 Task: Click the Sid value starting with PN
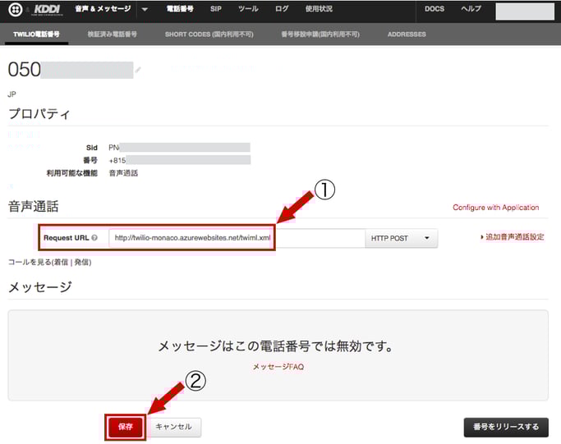coord(179,148)
